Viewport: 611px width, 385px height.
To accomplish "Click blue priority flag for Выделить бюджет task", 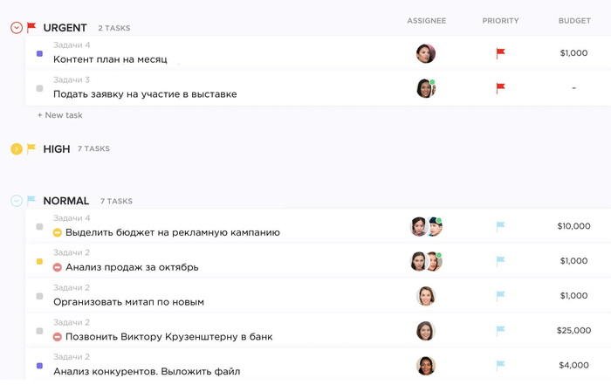I will [500, 226].
